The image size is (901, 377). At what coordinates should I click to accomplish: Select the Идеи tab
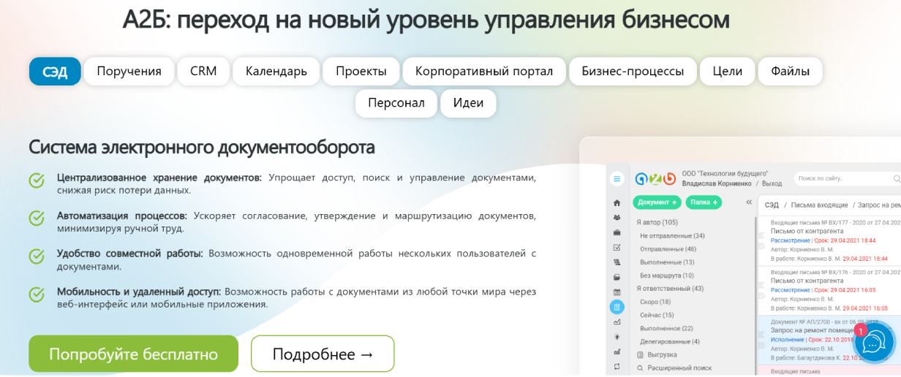click(x=468, y=103)
